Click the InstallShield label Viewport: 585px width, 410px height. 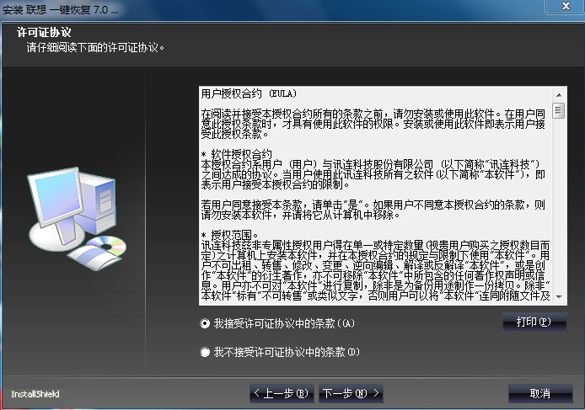(x=34, y=394)
